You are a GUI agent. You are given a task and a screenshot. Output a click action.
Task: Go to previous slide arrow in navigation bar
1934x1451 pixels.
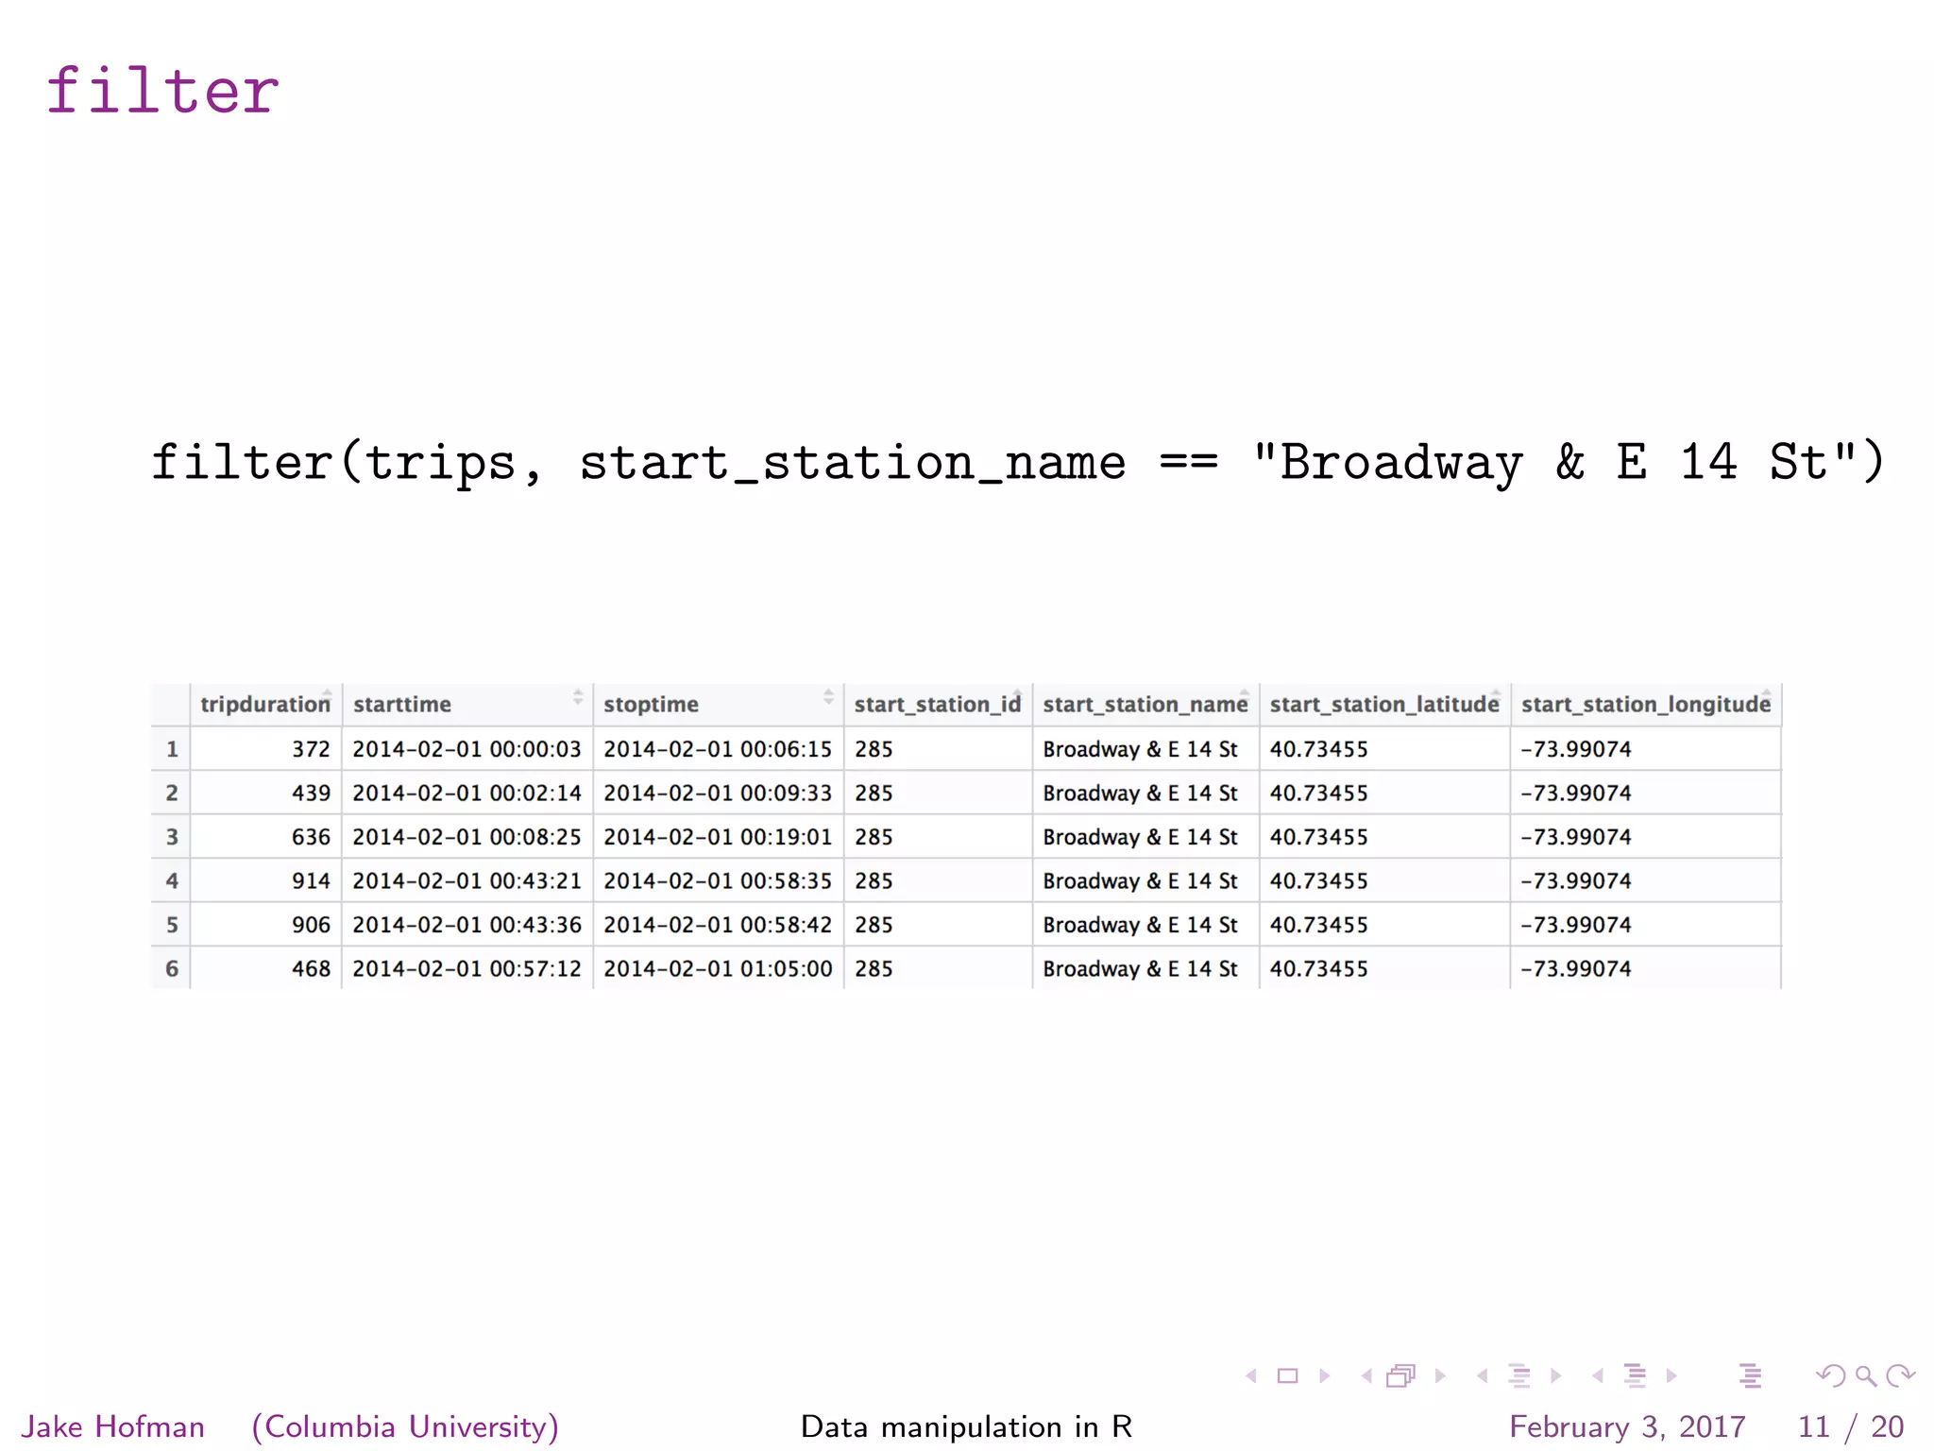(1251, 1376)
